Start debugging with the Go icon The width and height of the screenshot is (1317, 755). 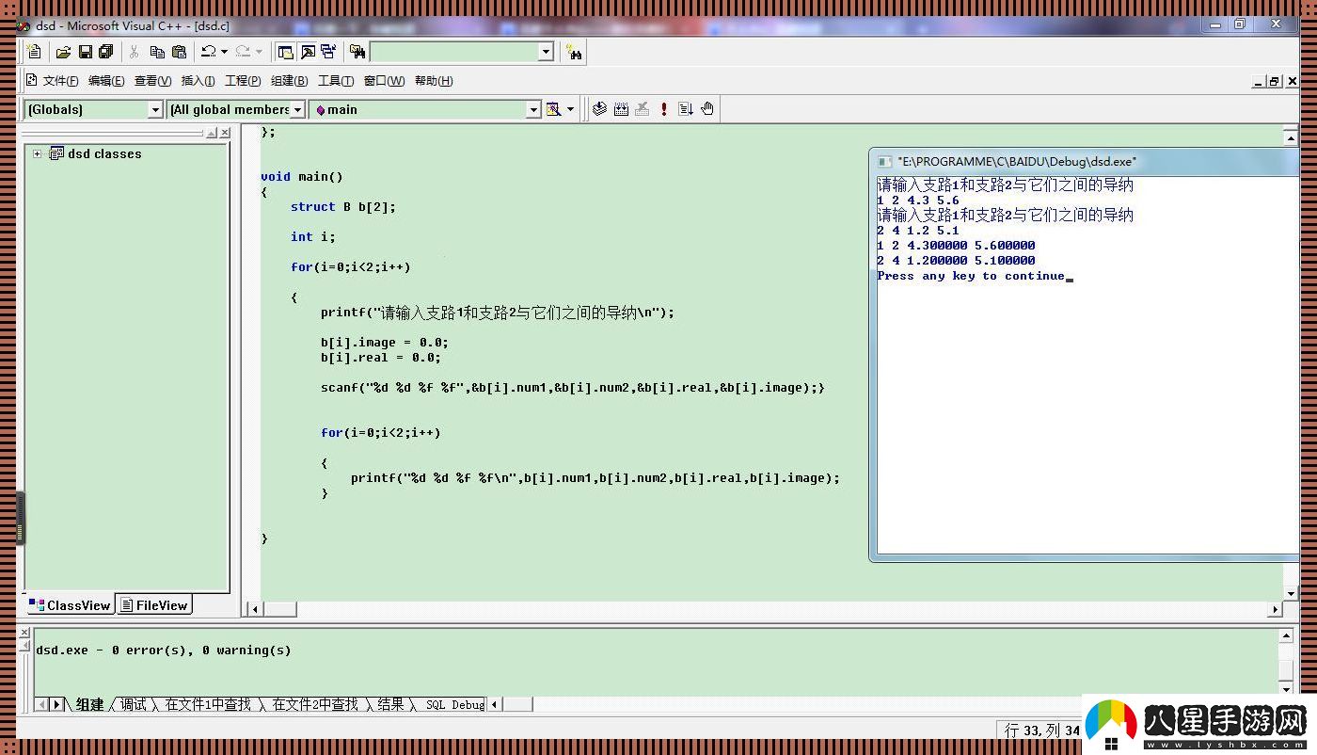pos(686,109)
